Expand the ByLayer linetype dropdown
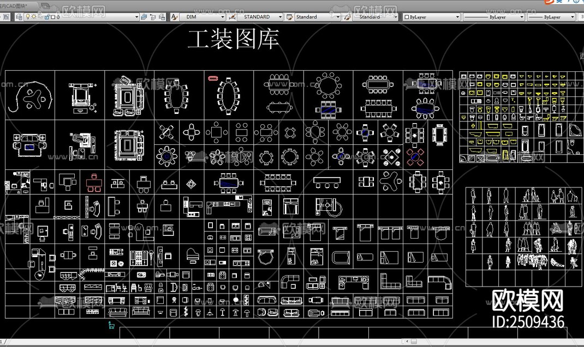 tap(521, 17)
